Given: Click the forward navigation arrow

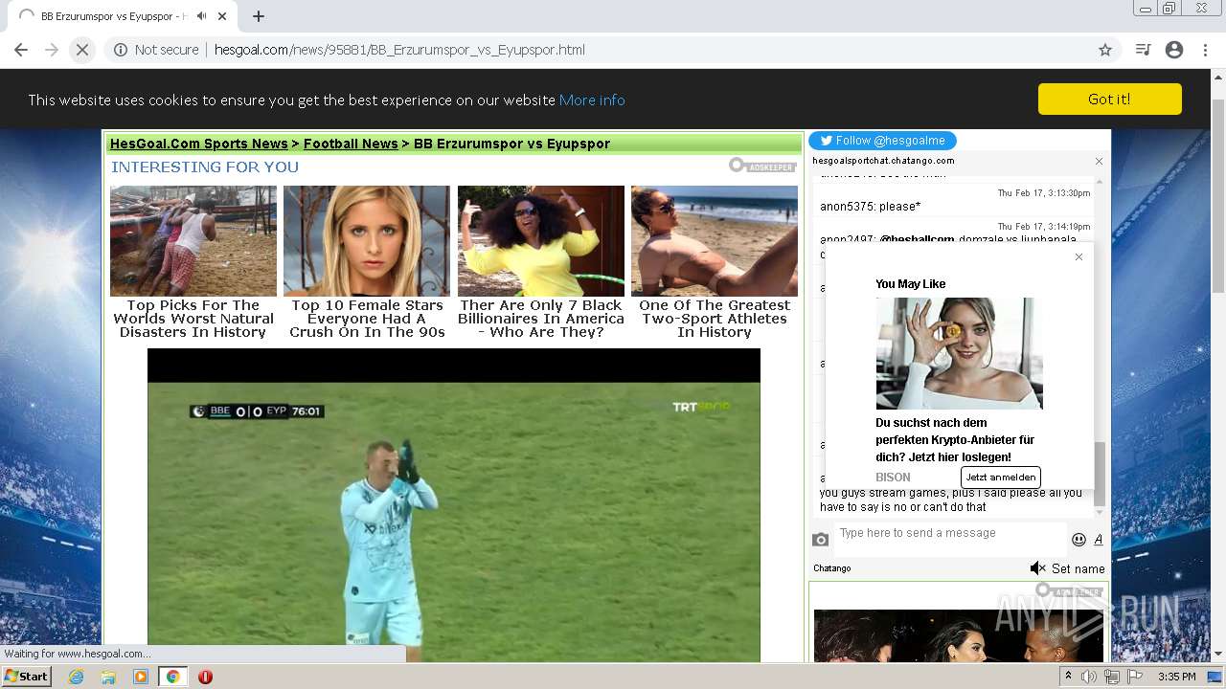Looking at the screenshot, I should 52,50.
